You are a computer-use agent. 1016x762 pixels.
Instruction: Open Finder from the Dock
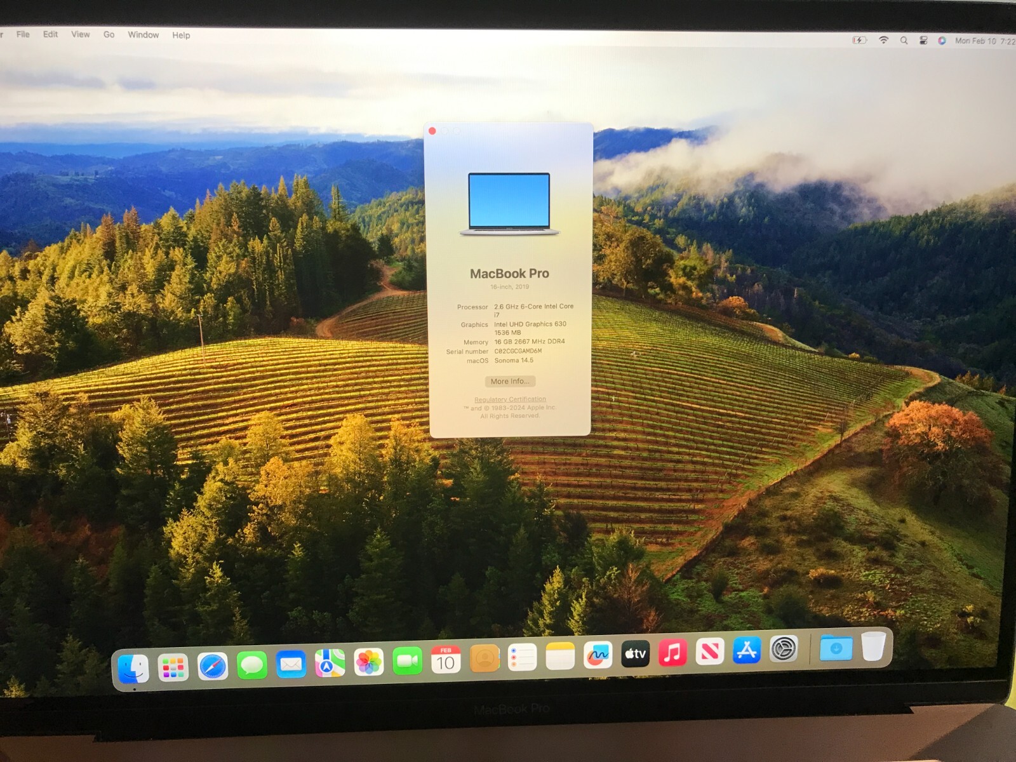click(133, 668)
